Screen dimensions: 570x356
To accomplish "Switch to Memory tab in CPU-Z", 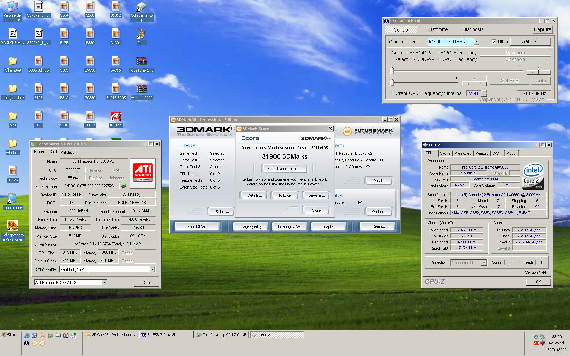I will [x=481, y=153].
